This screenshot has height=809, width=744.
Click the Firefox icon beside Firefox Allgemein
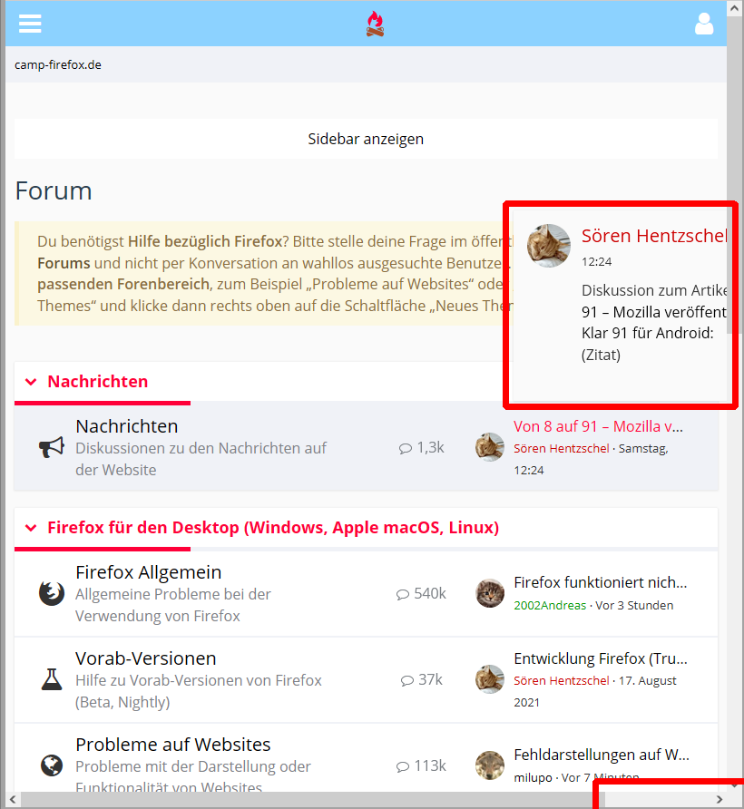coord(52,593)
